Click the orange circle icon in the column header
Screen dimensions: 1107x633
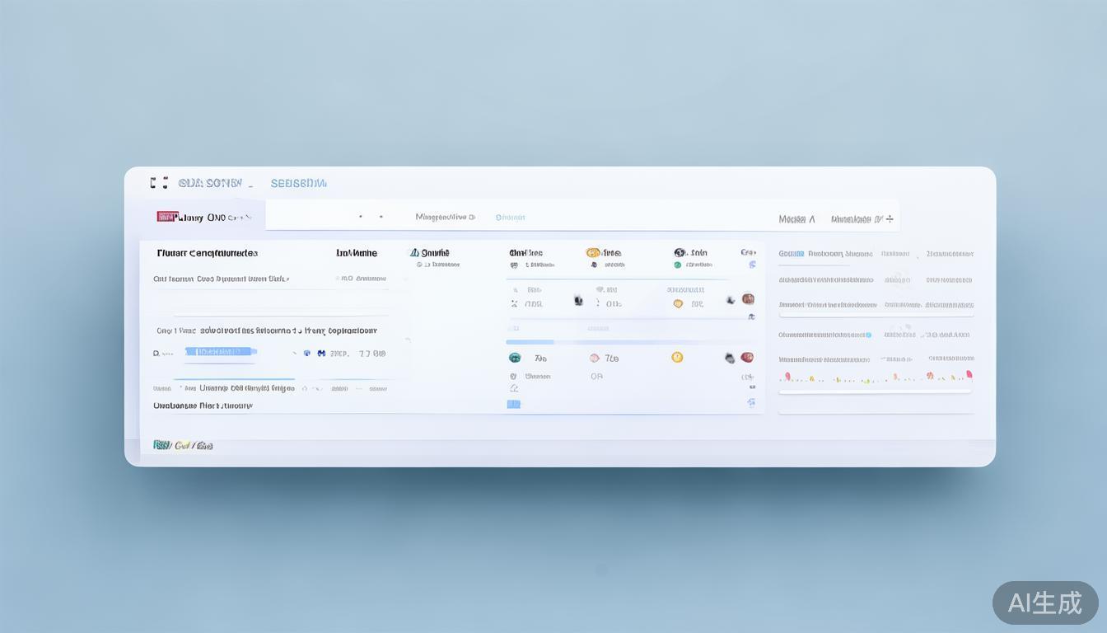tap(592, 253)
